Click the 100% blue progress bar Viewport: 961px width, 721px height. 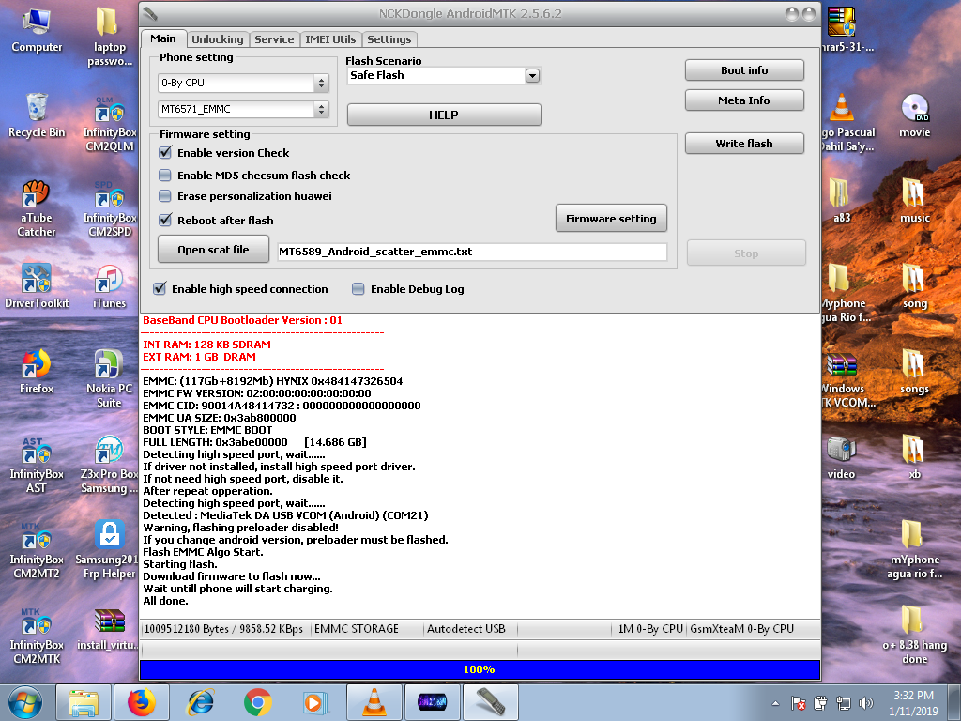coord(480,669)
